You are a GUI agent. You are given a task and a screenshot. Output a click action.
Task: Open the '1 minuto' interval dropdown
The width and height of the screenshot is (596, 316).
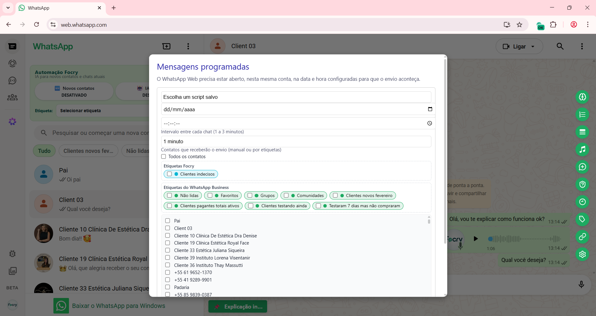[x=296, y=141]
